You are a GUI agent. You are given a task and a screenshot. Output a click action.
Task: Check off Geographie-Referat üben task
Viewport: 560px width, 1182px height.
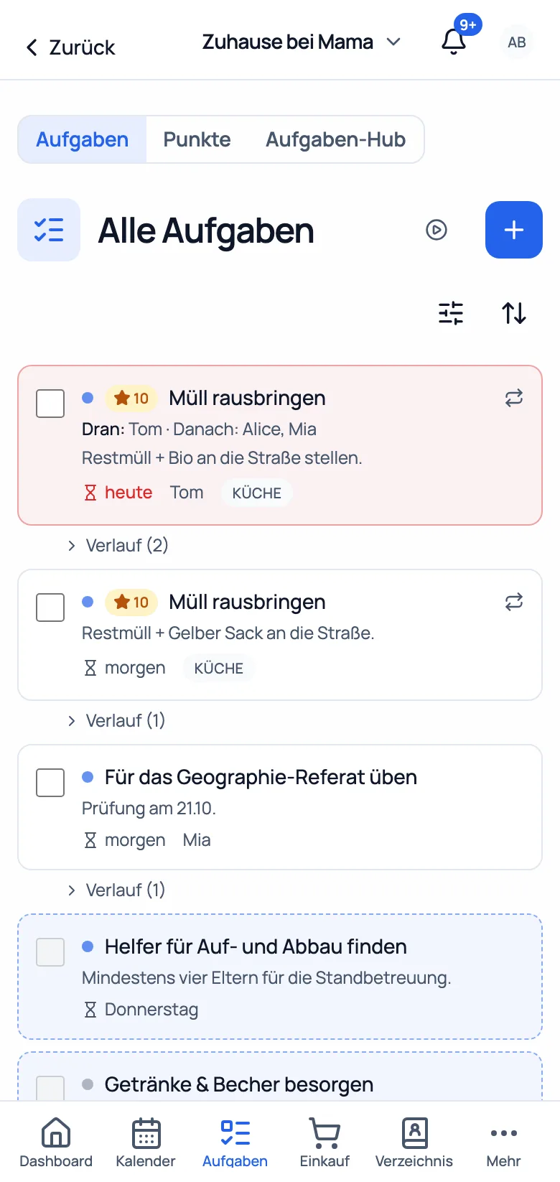50,783
